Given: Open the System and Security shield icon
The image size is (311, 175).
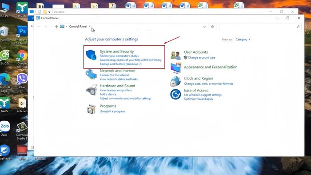Looking at the screenshot, I should coord(91,55).
